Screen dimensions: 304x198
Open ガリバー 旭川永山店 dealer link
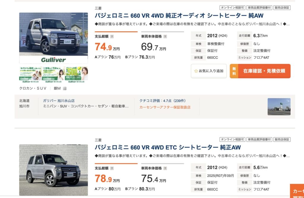pos(59,101)
